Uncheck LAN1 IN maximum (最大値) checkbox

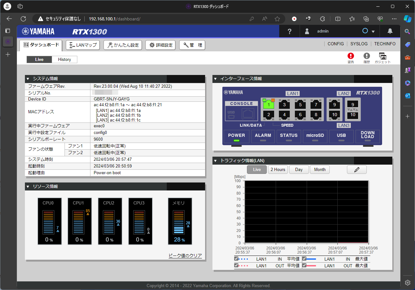[304, 259]
